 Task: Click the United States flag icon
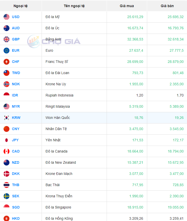(x=6, y=17)
